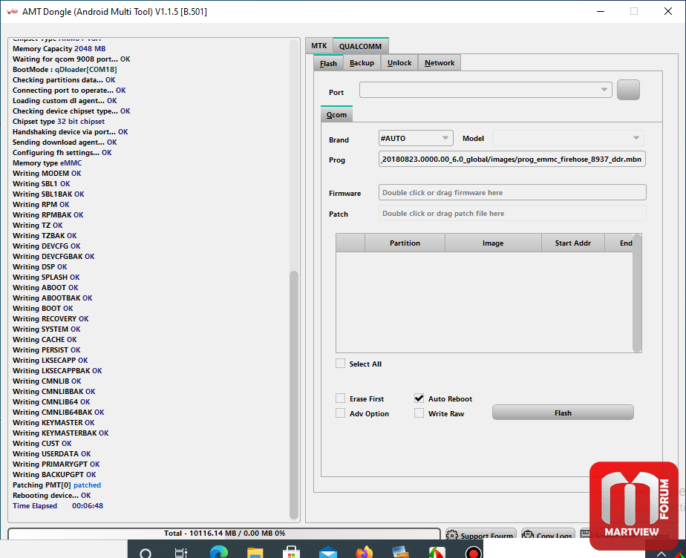Click the 'Writing SYSTEM OK' log line
This screenshot has height=558, width=686.
coord(46,329)
